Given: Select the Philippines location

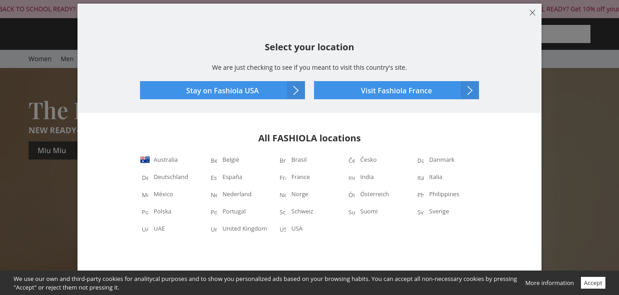Looking at the screenshot, I should coord(444,194).
